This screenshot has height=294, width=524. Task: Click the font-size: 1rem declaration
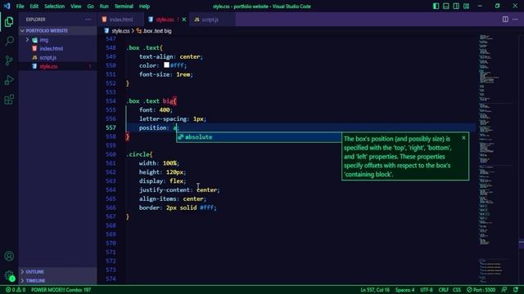(x=166, y=74)
